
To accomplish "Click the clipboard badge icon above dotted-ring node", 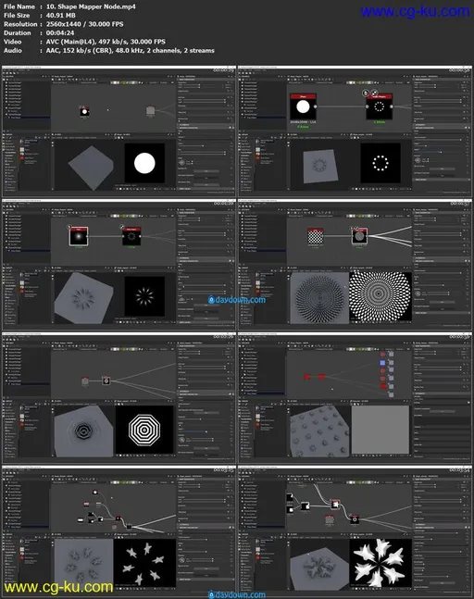I will point(366,93).
